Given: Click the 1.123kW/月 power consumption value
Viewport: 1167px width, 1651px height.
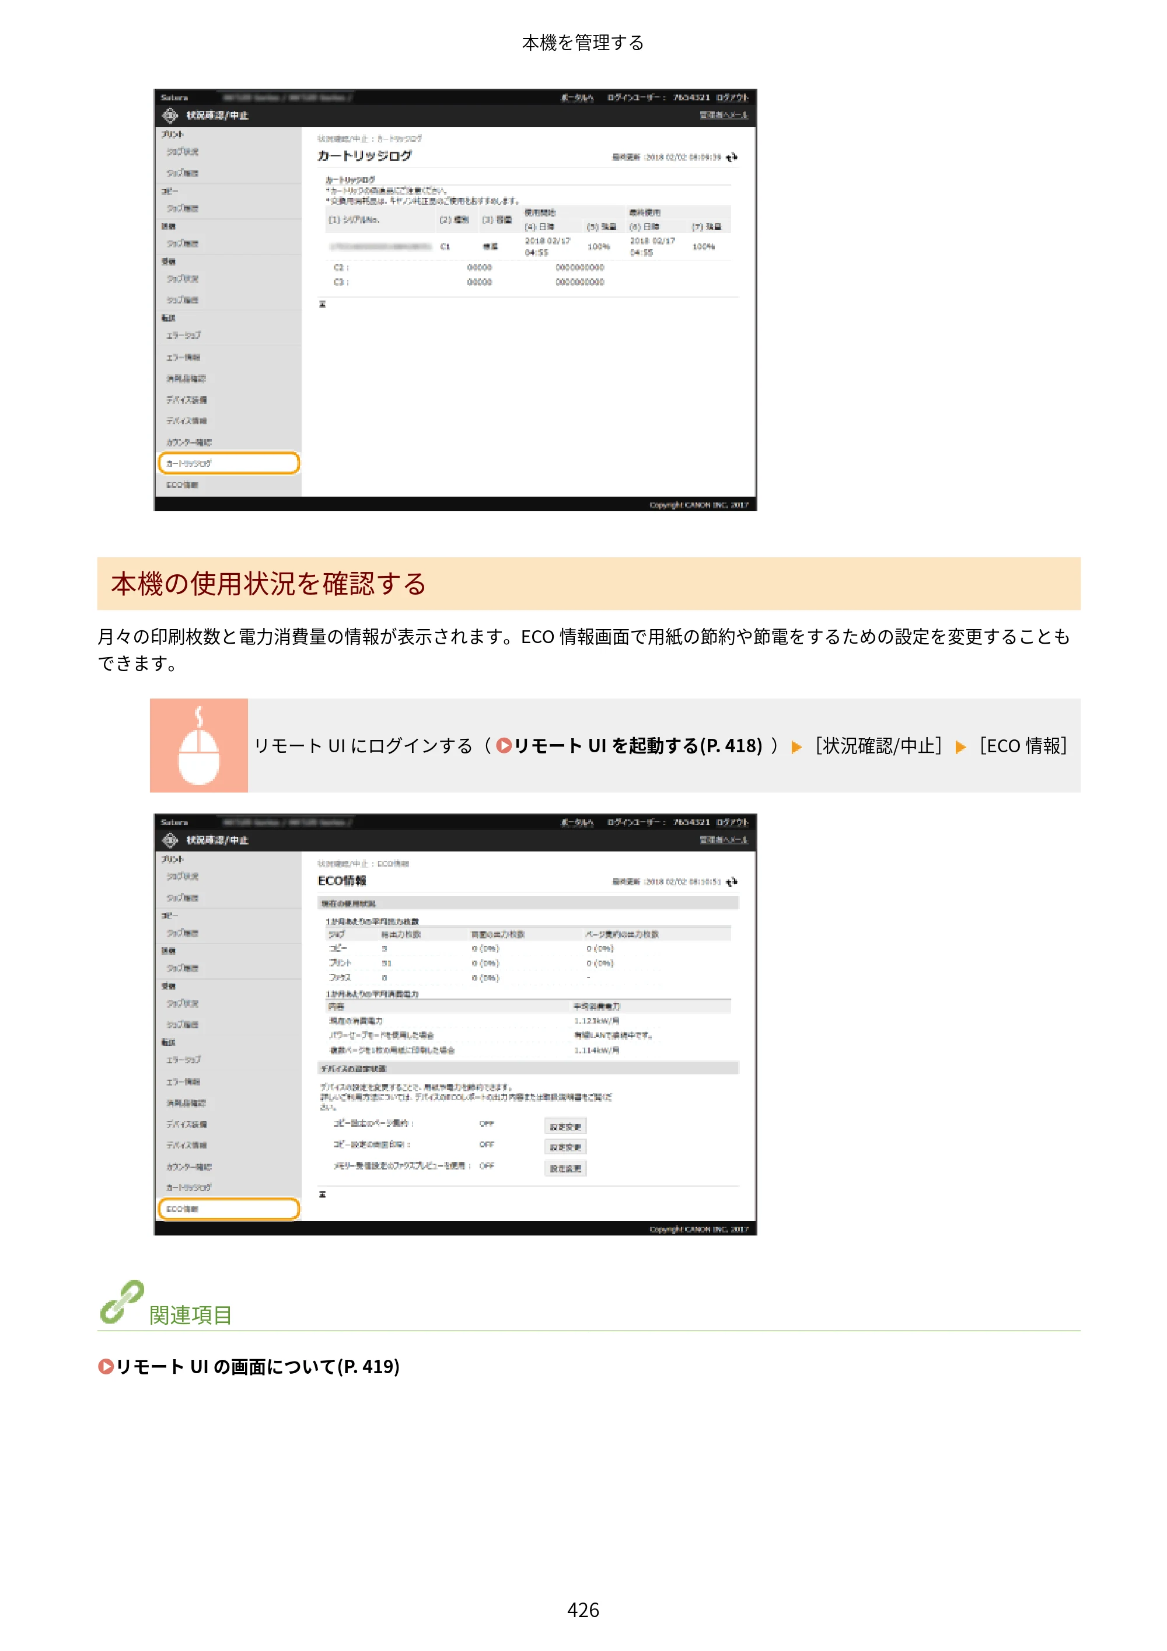Looking at the screenshot, I should tap(597, 1021).
